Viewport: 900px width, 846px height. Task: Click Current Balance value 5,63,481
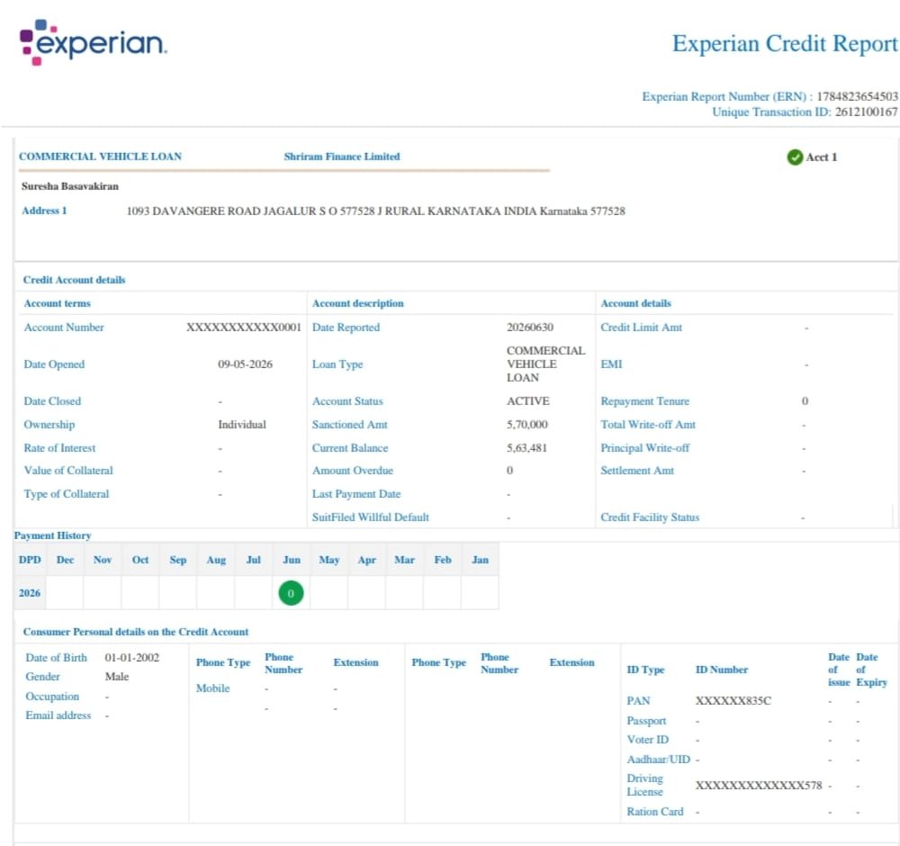tap(526, 447)
